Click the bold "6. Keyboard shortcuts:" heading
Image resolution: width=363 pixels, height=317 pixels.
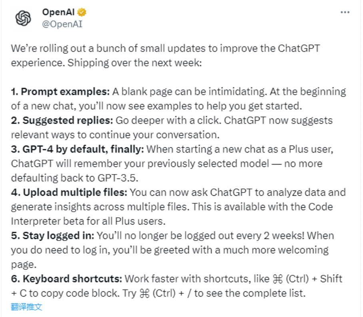[66, 279]
